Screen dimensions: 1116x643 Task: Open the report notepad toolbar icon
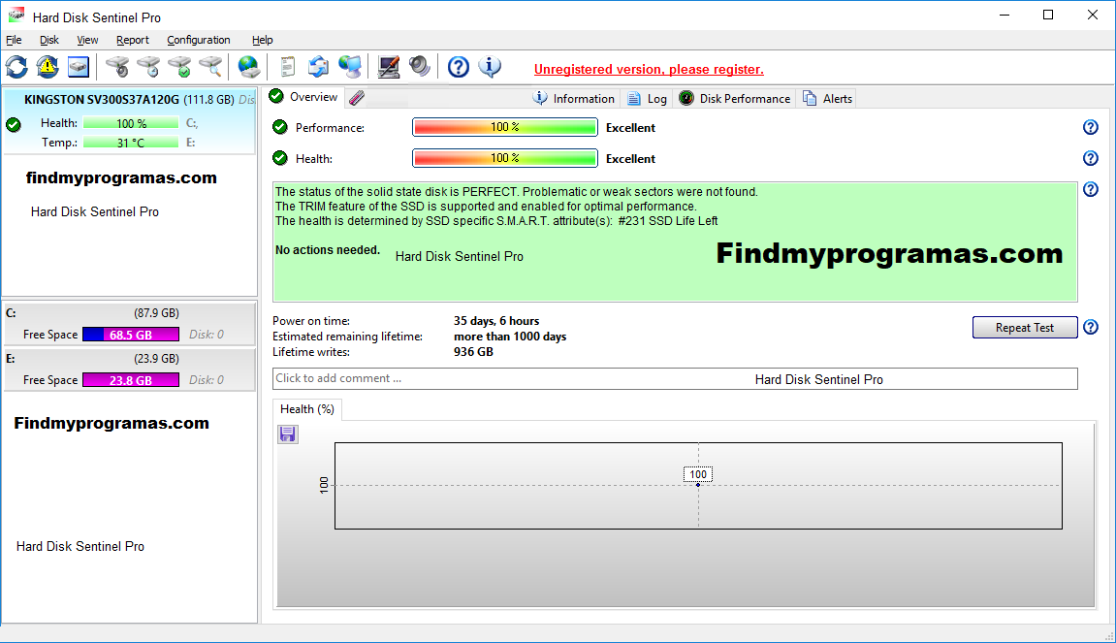[x=288, y=67]
